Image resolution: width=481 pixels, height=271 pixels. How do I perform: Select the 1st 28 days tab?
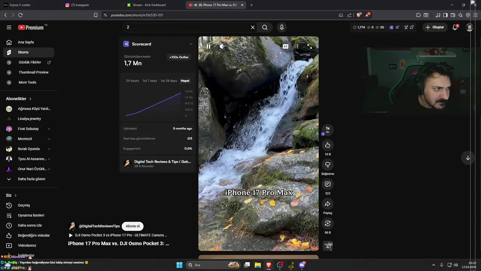(x=169, y=81)
